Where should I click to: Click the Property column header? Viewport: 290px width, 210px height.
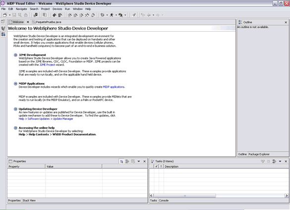pyautogui.click(x=26, y=166)
